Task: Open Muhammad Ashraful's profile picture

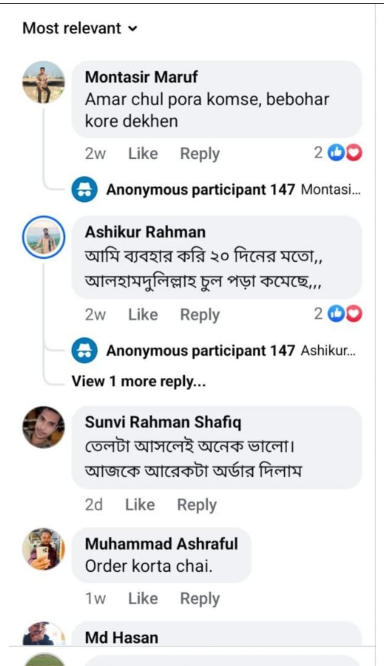Action: (43, 549)
